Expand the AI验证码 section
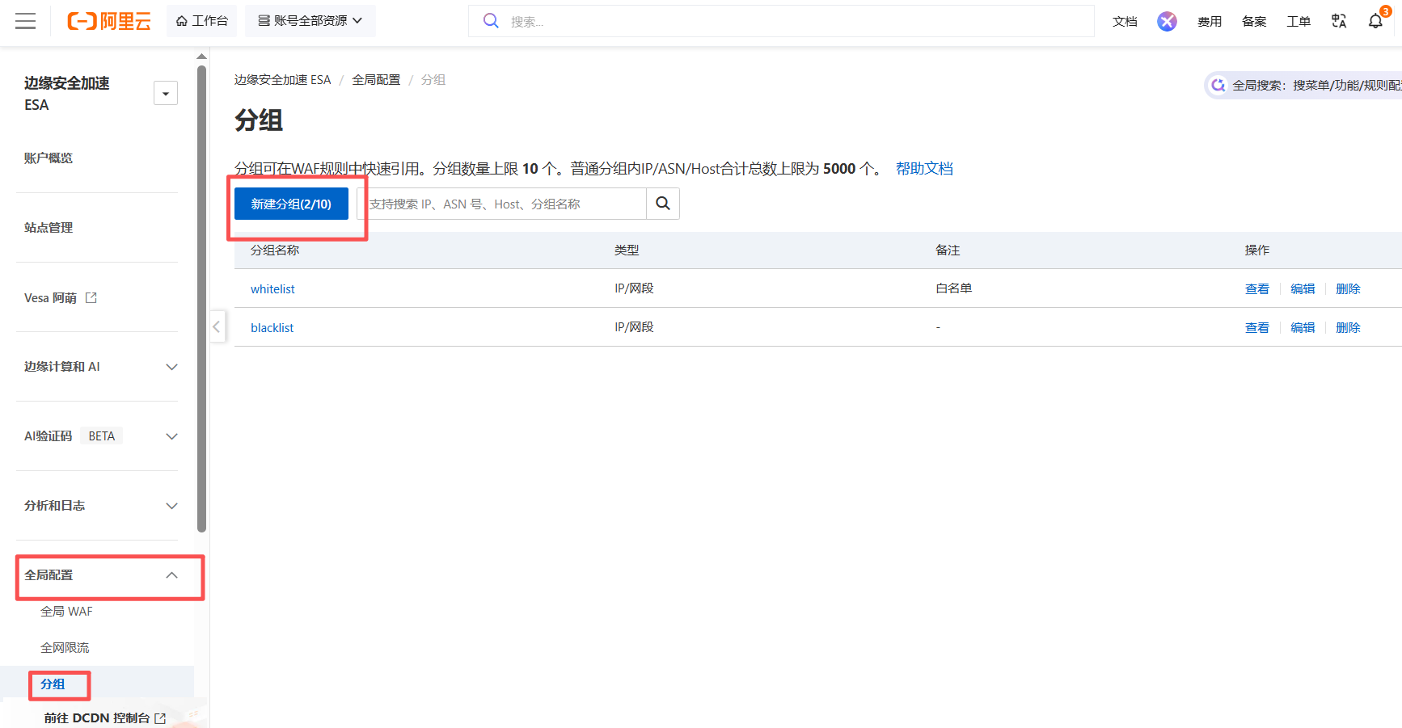 point(101,436)
